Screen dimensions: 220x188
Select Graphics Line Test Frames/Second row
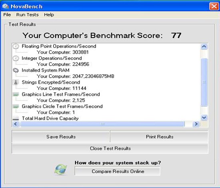click(x=61, y=94)
